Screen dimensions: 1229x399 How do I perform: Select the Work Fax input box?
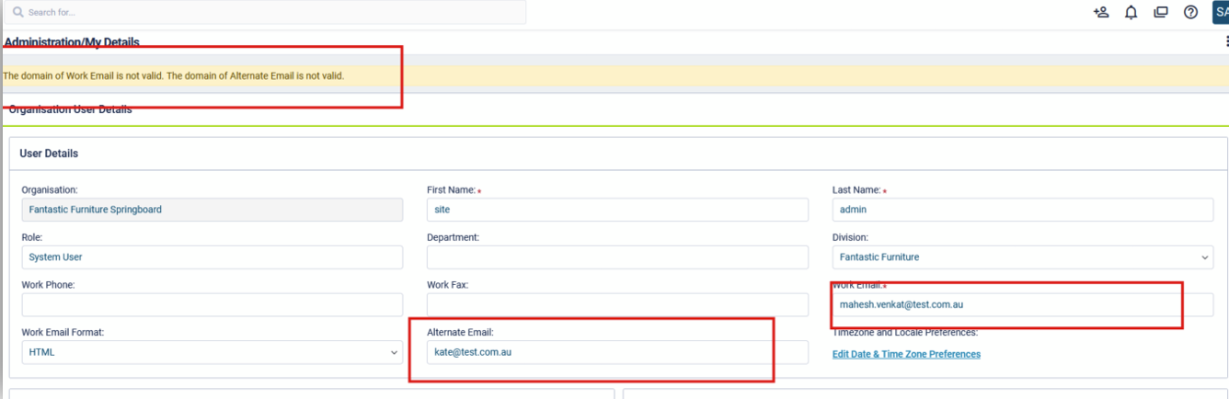[617, 304]
